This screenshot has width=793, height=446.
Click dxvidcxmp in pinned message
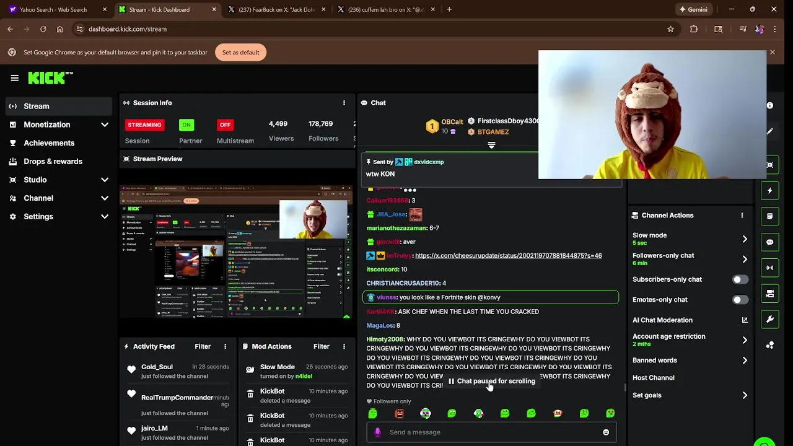click(x=429, y=162)
